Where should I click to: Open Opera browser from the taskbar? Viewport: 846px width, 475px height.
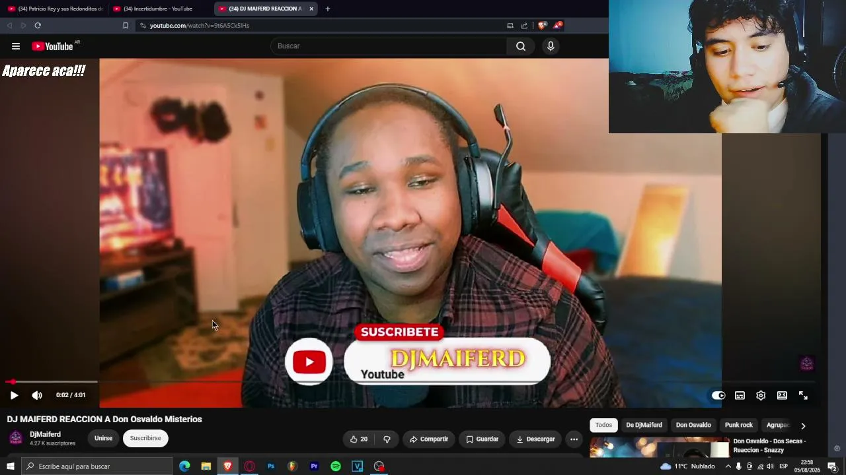pos(249,466)
